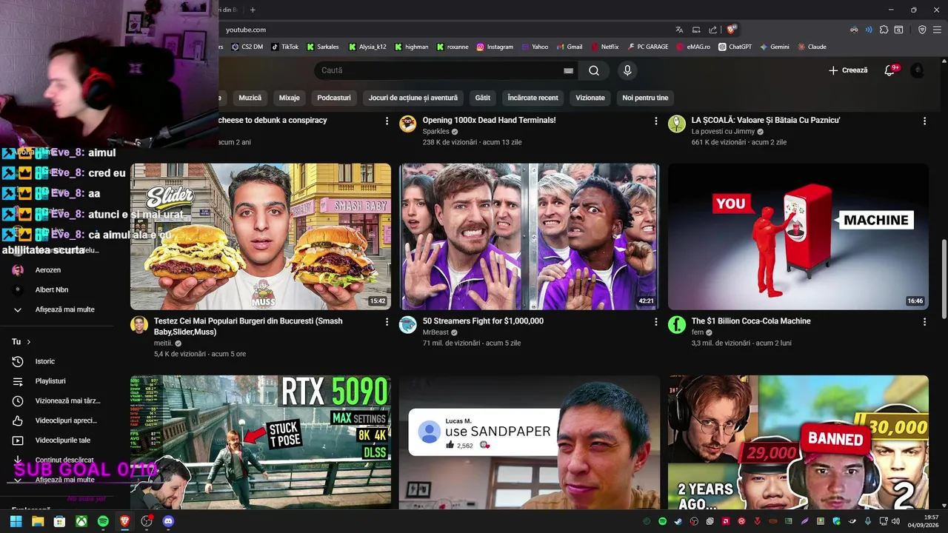Select the Gătit filter chip
Image resolution: width=948 pixels, height=533 pixels.
click(483, 98)
